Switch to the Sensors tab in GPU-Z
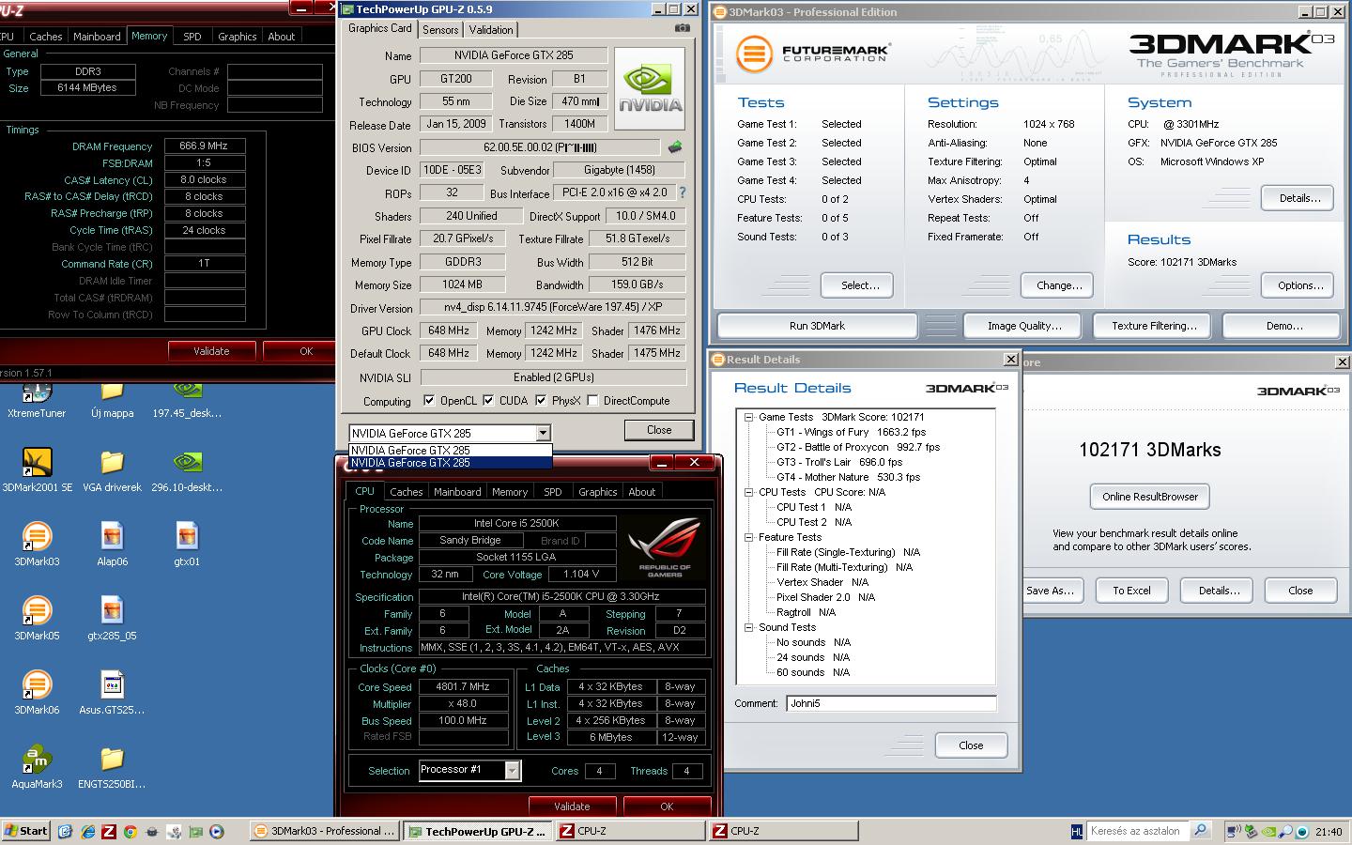Image resolution: width=1352 pixels, height=845 pixels. (x=440, y=29)
